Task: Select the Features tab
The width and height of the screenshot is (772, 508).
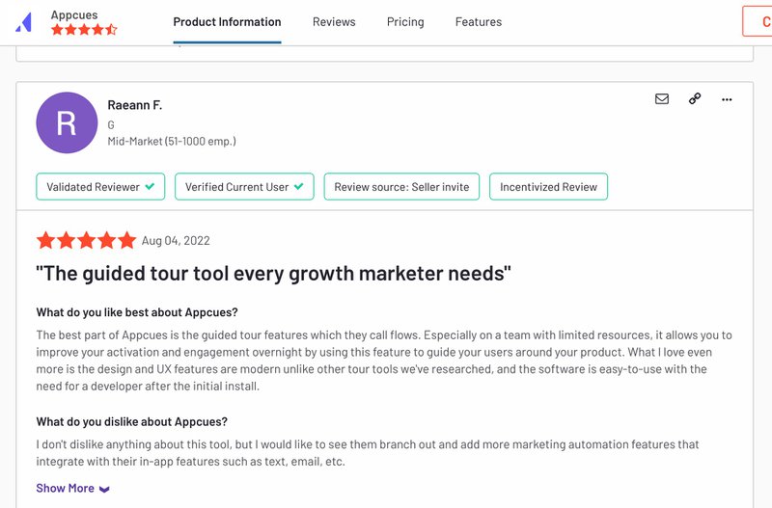Action: coord(479,22)
